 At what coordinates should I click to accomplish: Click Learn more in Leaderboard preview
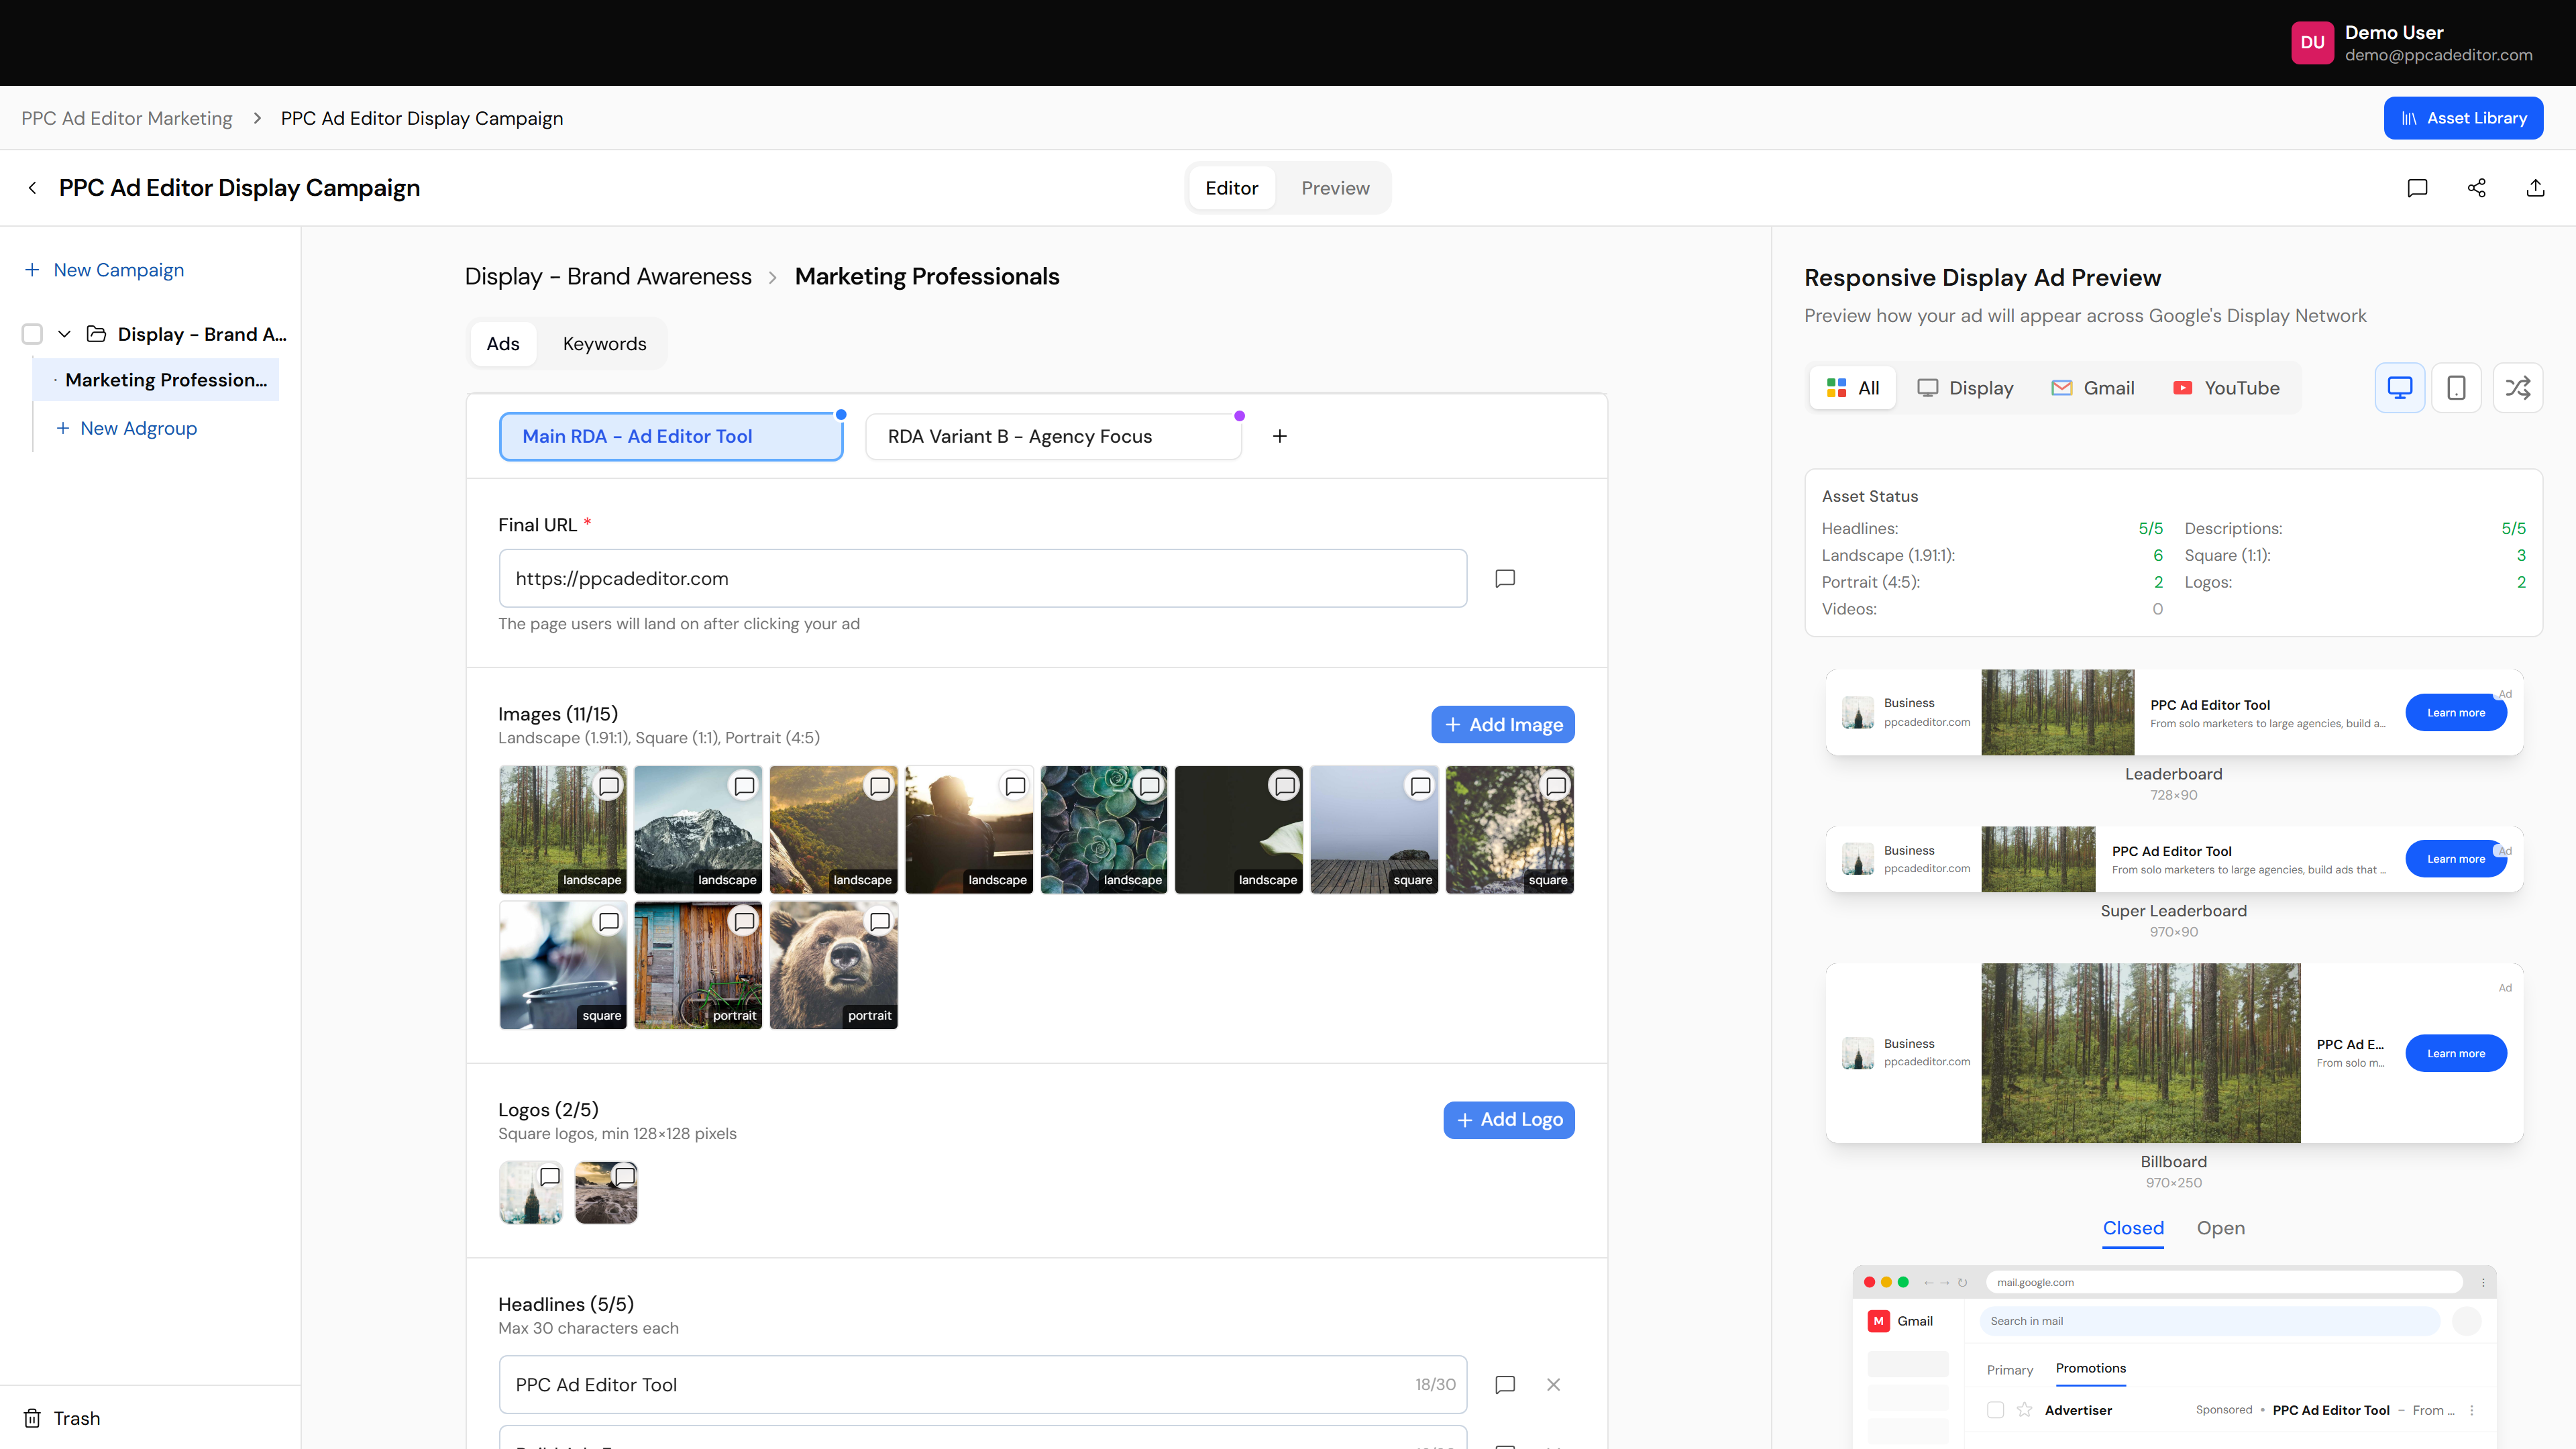pos(2456,713)
